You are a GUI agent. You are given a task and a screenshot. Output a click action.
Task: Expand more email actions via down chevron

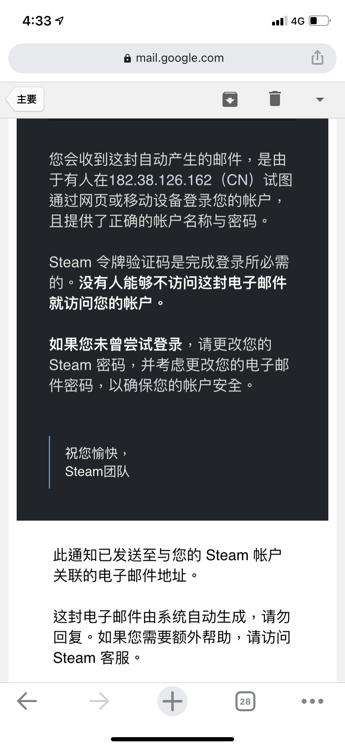click(319, 99)
